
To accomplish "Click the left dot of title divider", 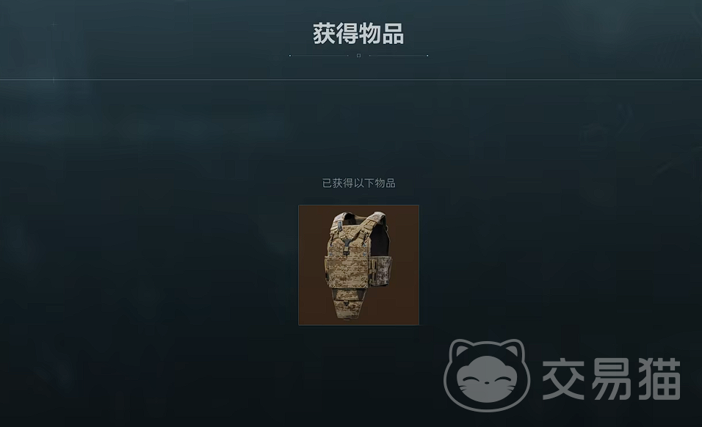I will (290, 56).
